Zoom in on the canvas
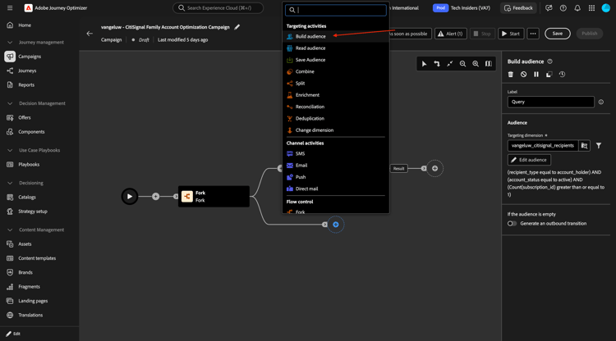This screenshot has height=341, width=616. point(476,63)
